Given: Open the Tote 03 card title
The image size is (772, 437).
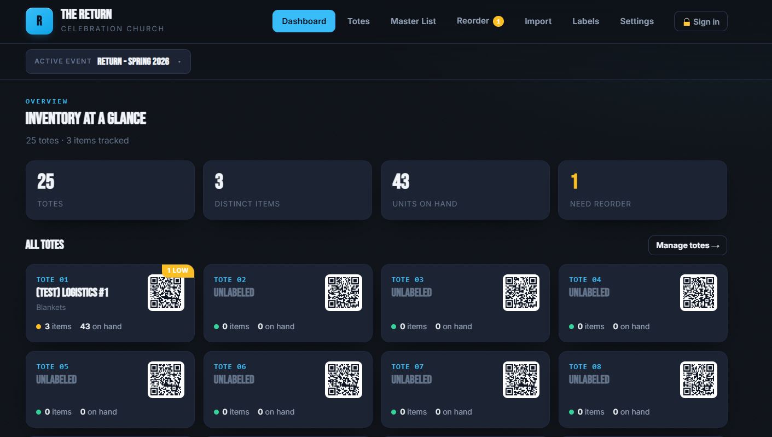Looking at the screenshot, I should (x=411, y=292).
